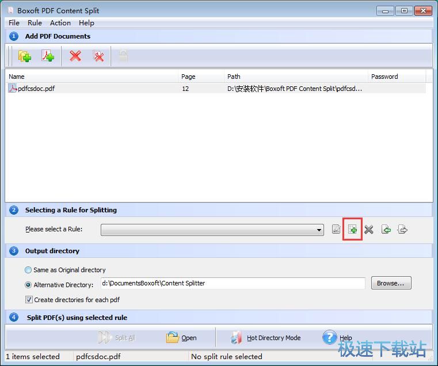
Task: Select the pdfcsdoc.pdf row name
Action: (x=36, y=89)
